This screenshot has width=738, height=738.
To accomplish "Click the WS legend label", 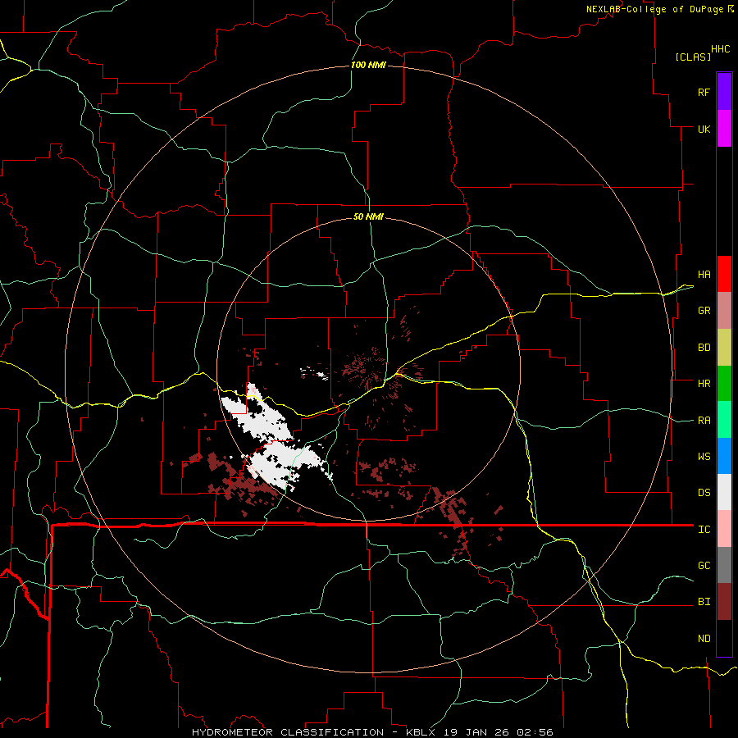I will tap(704, 457).
